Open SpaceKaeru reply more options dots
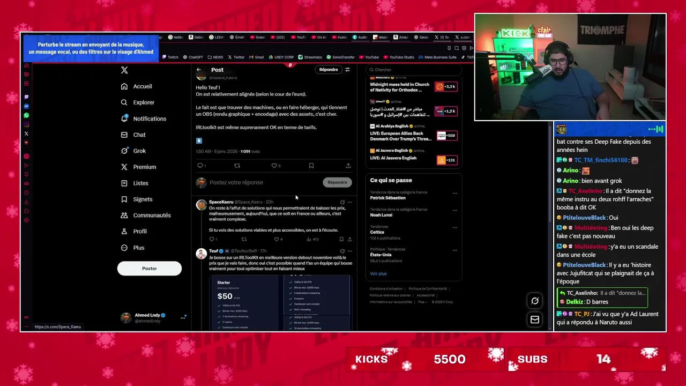 (x=349, y=202)
